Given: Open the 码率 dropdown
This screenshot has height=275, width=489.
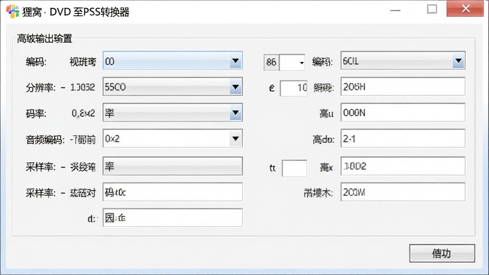Looking at the screenshot, I should click(x=172, y=113).
